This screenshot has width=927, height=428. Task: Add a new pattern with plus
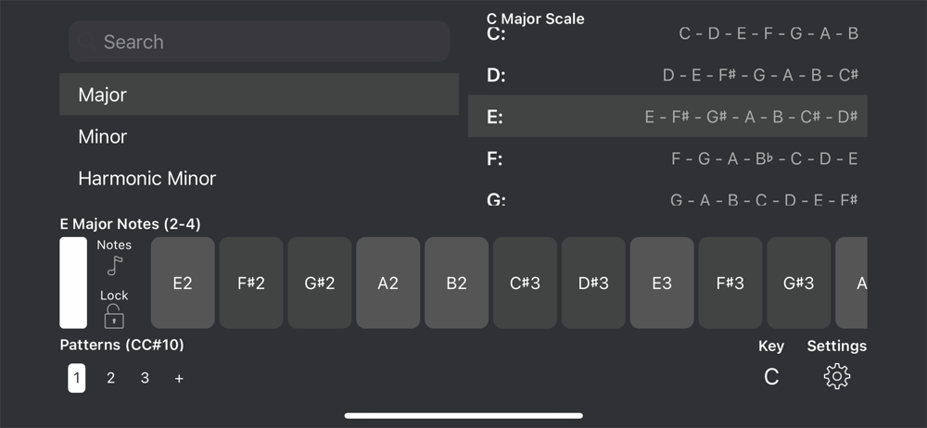[x=179, y=378]
